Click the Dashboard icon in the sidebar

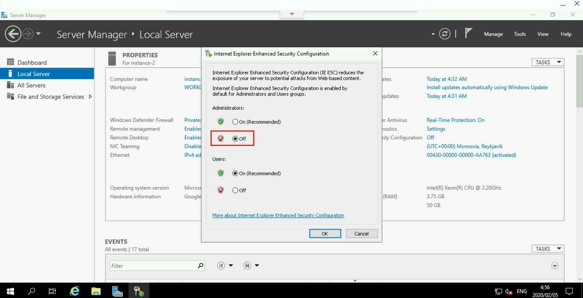10,62
